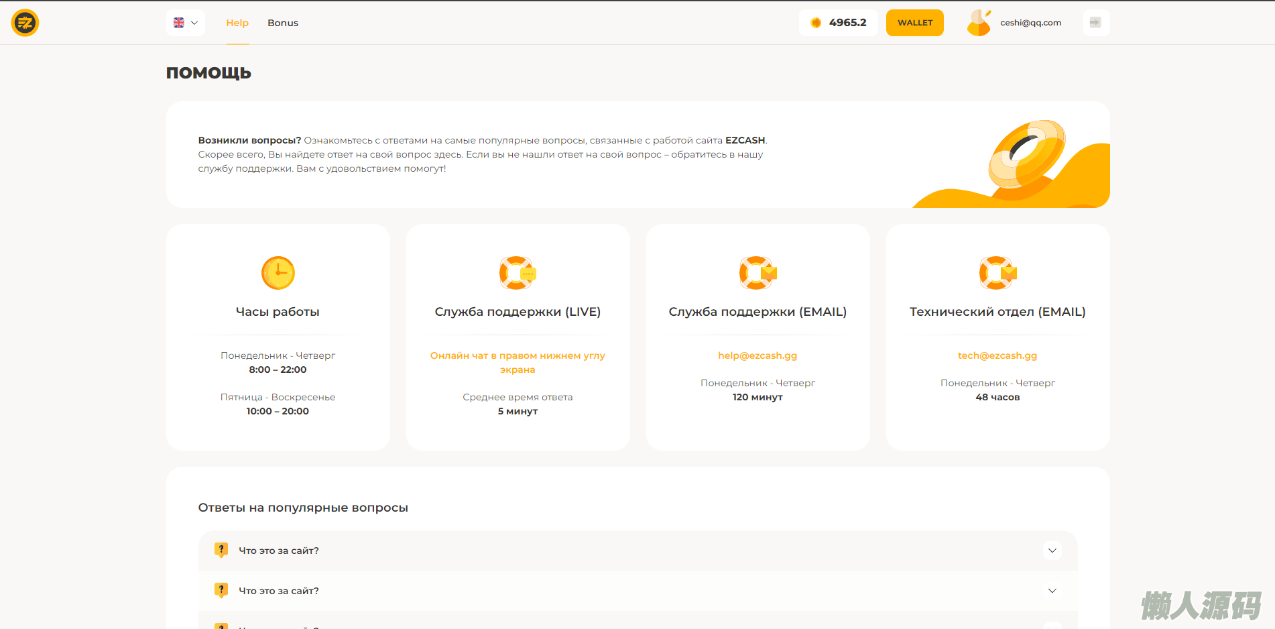Click the online chat orange text link
This screenshot has width=1275, height=629.
click(x=518, y=362)
